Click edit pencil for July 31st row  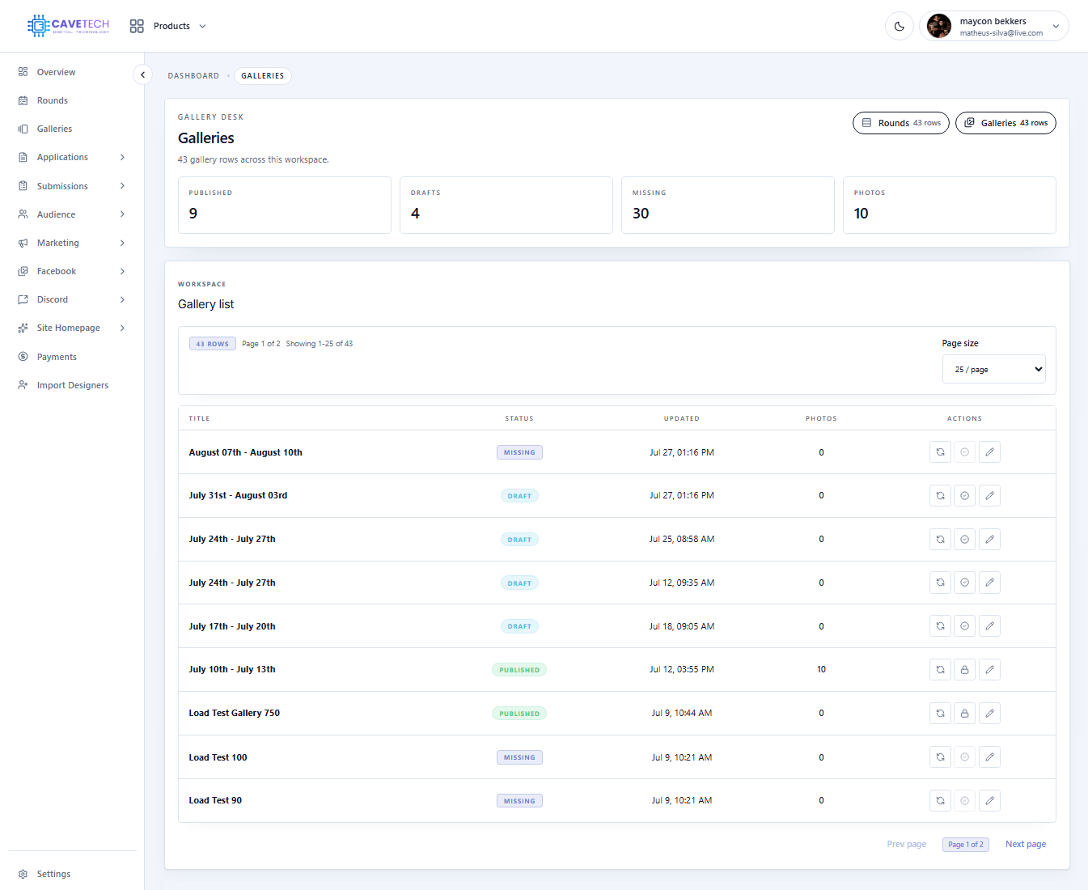tap(989, 495)
